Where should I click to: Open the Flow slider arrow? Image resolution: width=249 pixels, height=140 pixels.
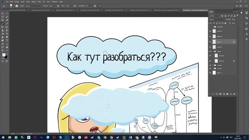point(71,6)
